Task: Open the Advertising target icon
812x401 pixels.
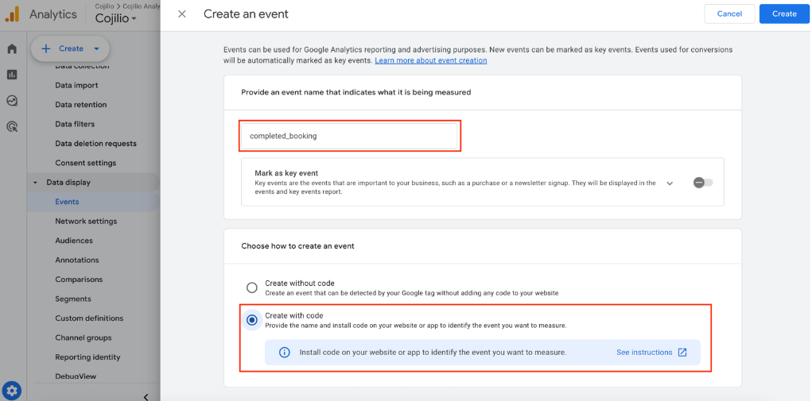Action: click(12, 126)
